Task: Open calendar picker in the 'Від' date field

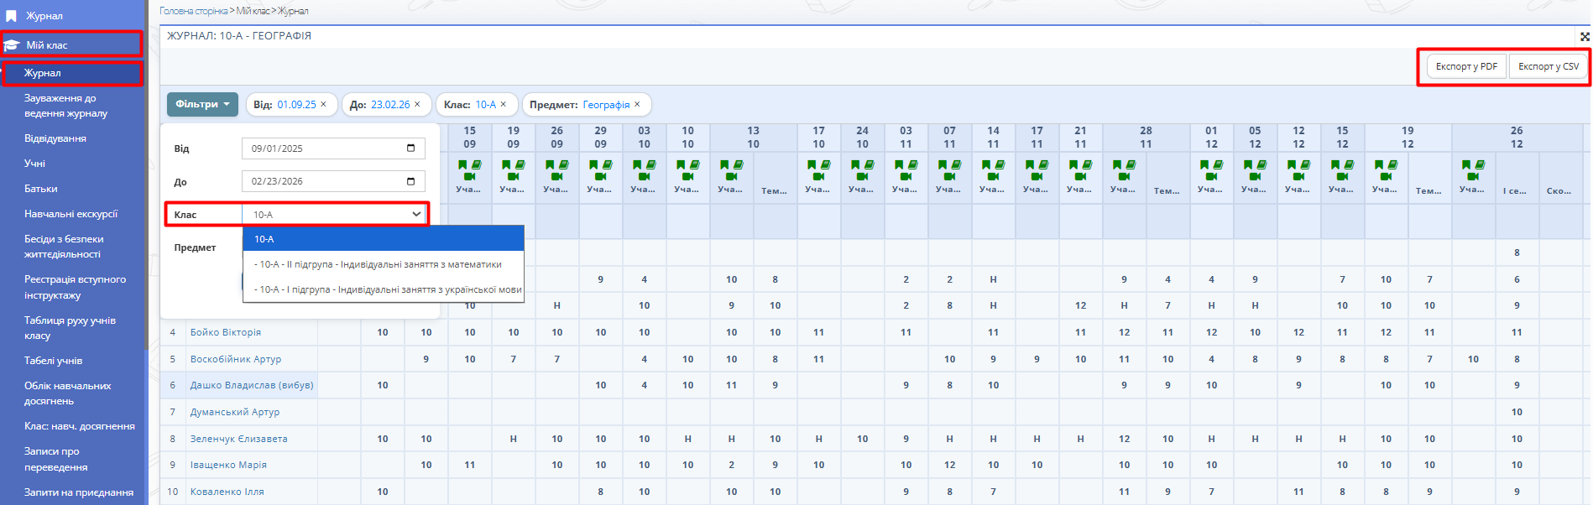Action: (410, 148)
